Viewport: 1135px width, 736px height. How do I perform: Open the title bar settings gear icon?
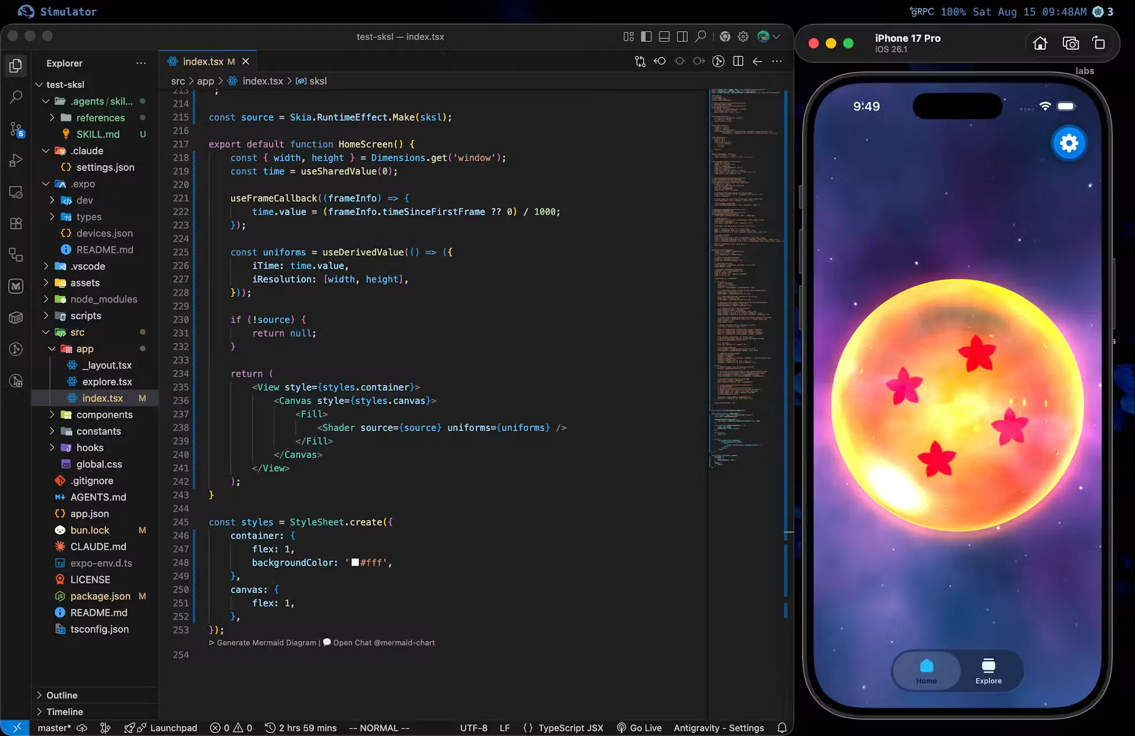click(743, 36)
